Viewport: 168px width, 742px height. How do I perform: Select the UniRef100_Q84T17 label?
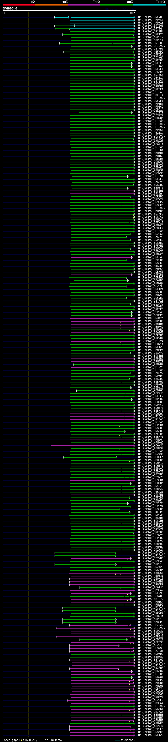pos(151,78)
